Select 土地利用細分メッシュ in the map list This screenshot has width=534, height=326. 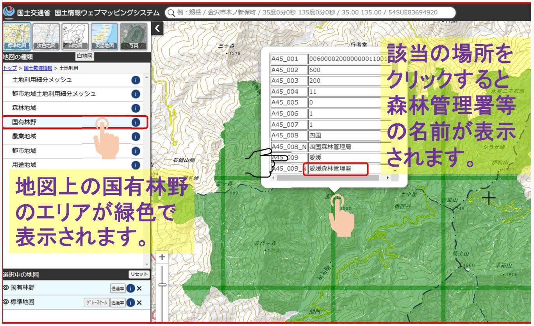click(73, 80)
